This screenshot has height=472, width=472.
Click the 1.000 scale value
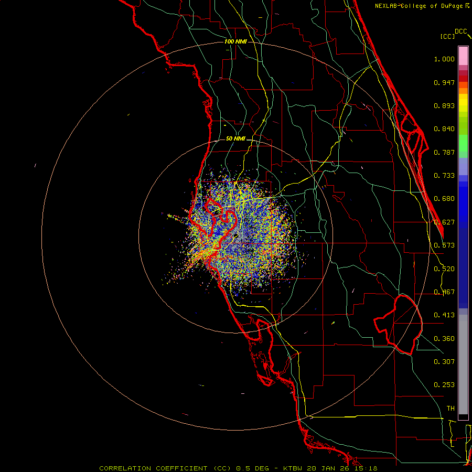444,59
